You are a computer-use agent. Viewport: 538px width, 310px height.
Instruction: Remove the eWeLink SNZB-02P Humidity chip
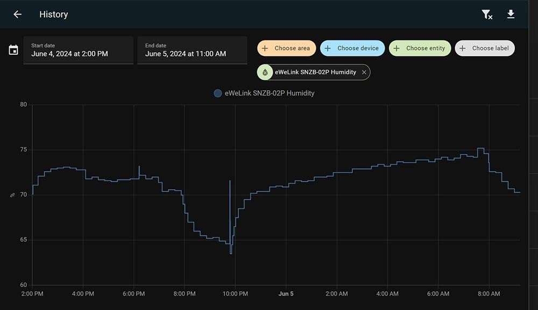click(364, 72)
